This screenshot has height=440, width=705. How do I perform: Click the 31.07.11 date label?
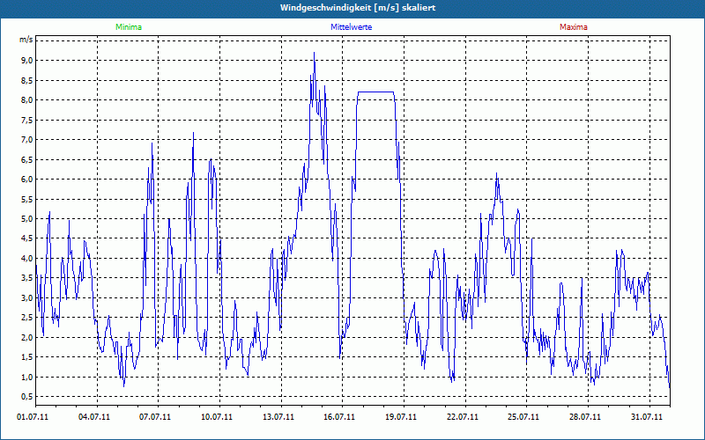coord(646,417)
